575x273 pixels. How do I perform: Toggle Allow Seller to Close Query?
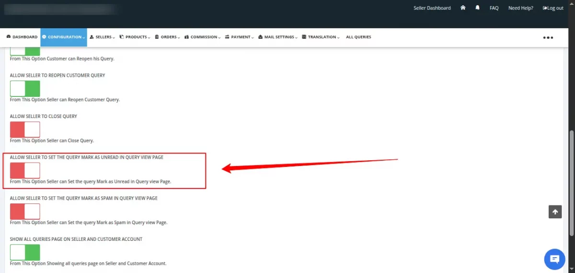click(x=25, y=130)
